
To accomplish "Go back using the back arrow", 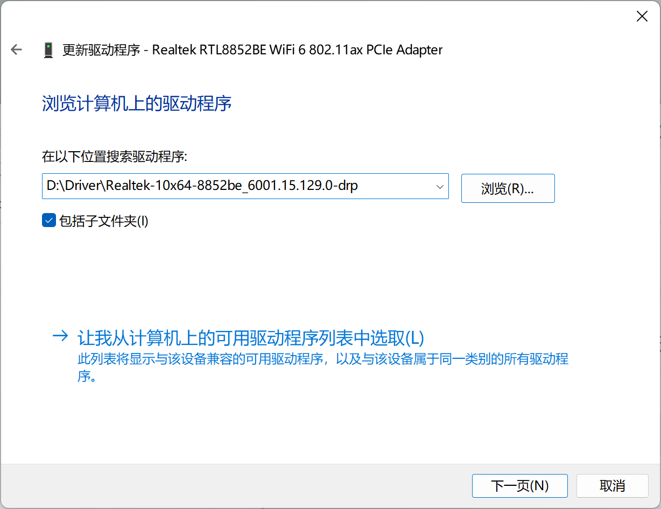I will (x=17, y=50).
